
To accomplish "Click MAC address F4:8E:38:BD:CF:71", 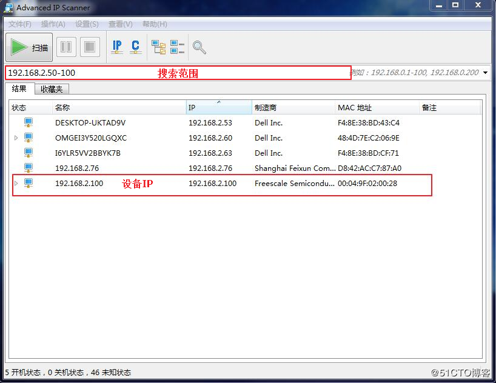I will [368, 153].
